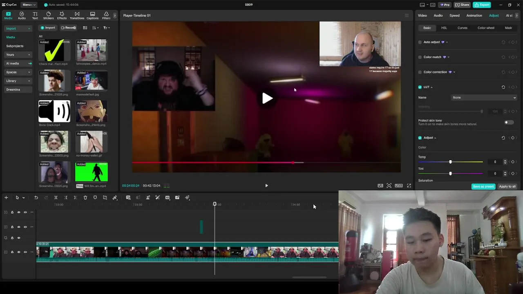Click the Export button
This screenshot has height=294, width=523.
[482, 5]
